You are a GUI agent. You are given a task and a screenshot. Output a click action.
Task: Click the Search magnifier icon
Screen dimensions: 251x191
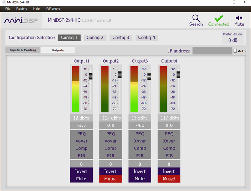(x=196, y=18)
